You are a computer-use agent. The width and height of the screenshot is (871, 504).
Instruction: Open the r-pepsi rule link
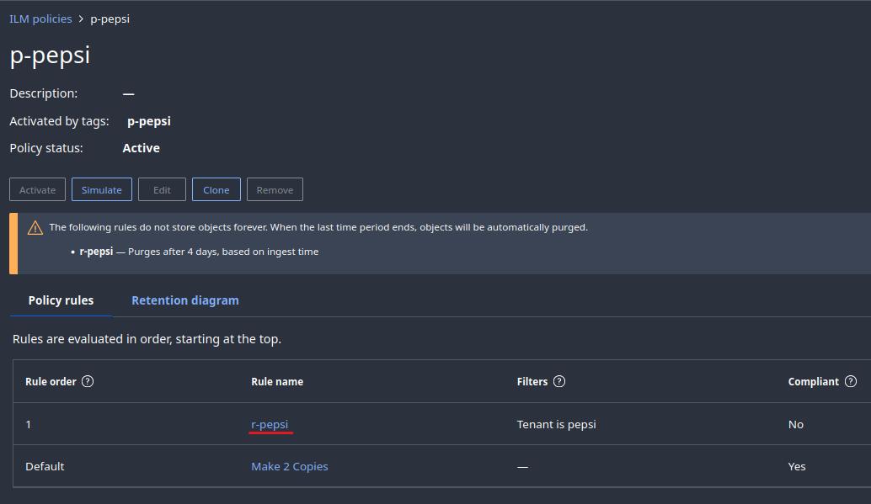(270, 424)
